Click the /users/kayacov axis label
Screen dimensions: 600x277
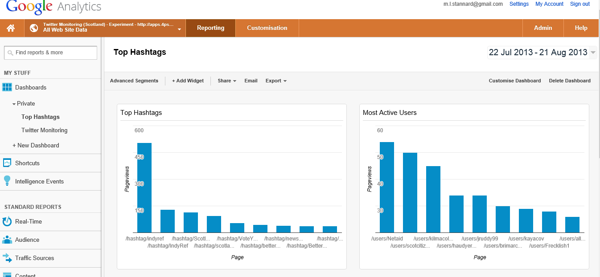click(x=526, y=239)
